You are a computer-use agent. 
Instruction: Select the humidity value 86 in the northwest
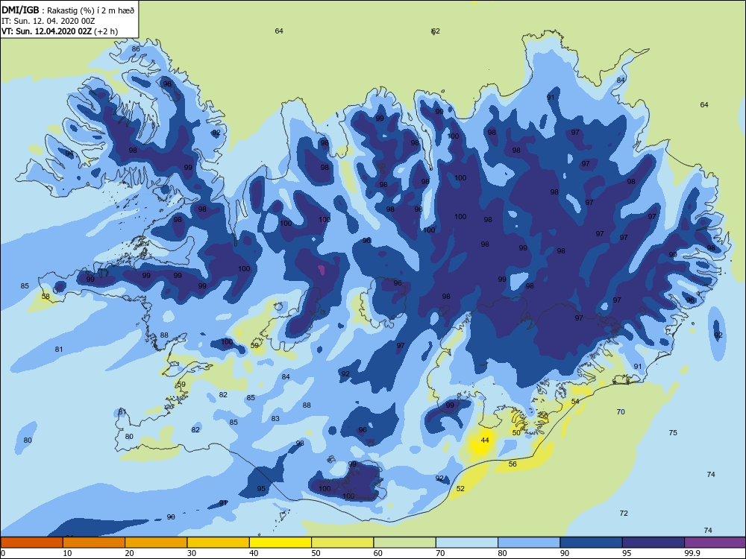tap(136, 49)
